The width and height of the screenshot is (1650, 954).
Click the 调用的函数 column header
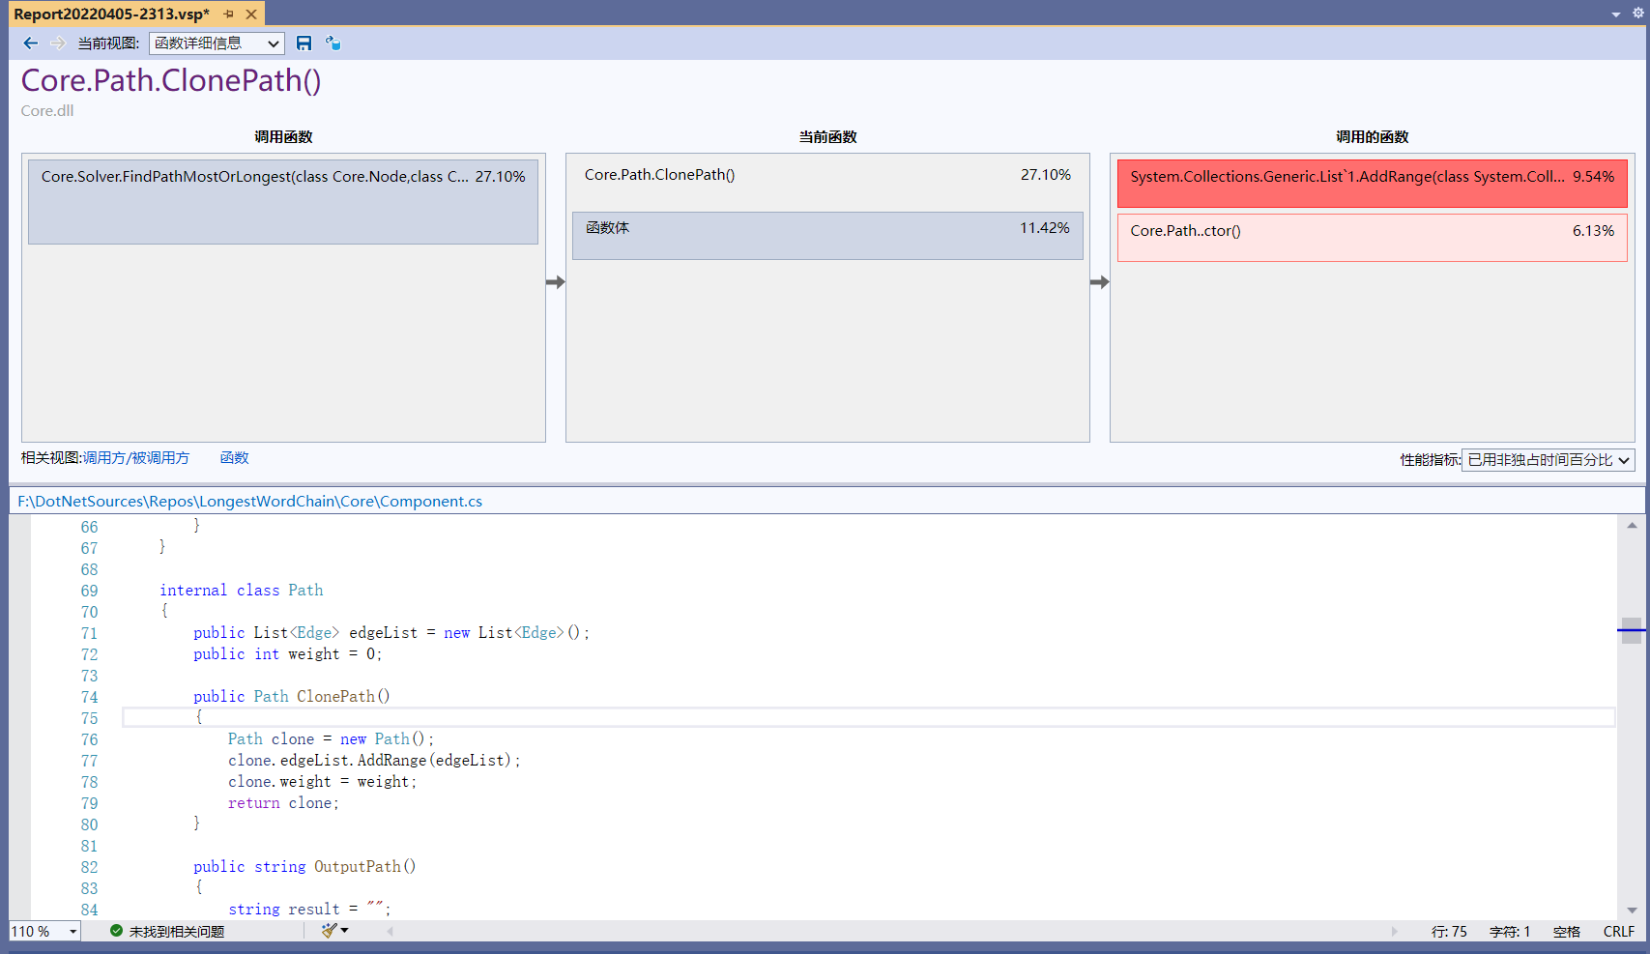[1373, 137]
